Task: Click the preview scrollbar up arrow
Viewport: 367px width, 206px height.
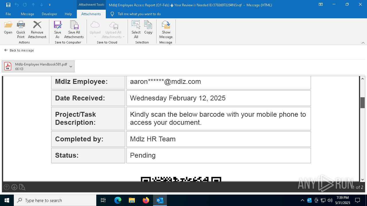Action: (362, 79)
